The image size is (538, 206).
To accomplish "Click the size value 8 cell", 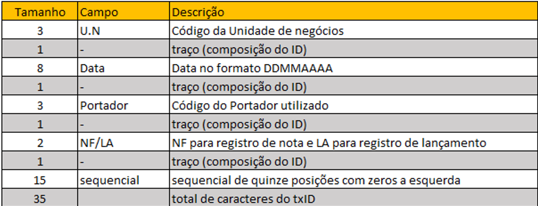I will 40,69.
